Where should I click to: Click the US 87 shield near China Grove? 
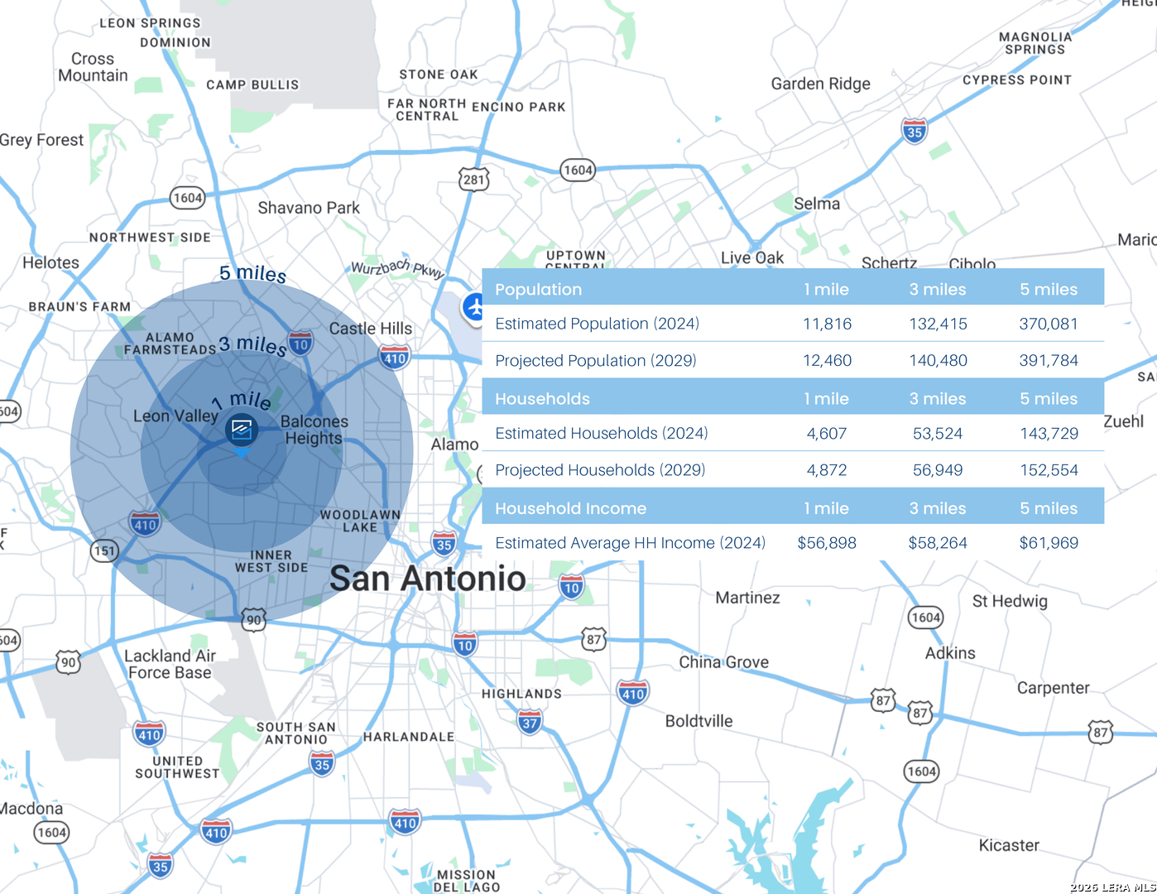click(592, 639)
